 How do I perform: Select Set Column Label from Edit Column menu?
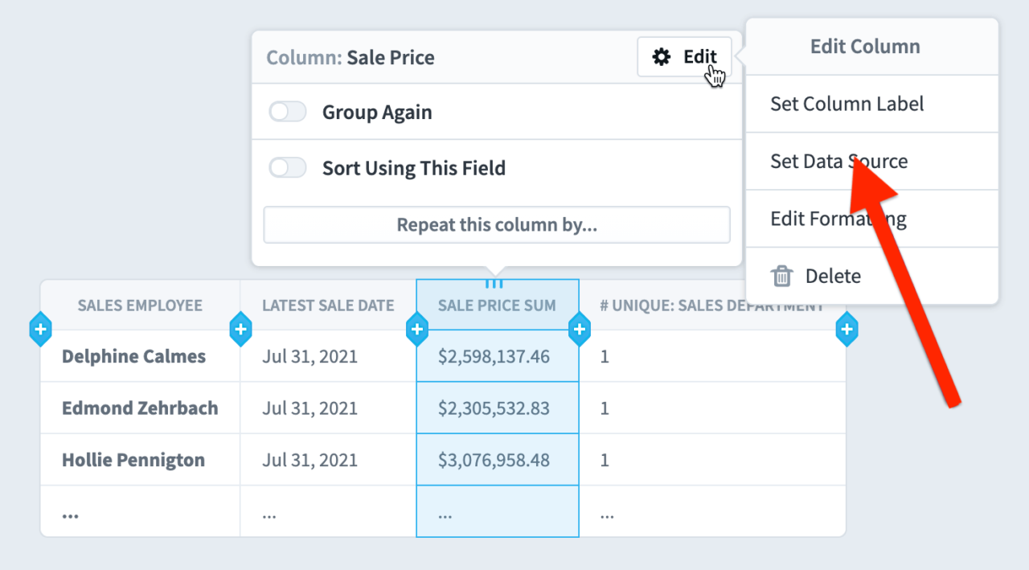(847, 104)
